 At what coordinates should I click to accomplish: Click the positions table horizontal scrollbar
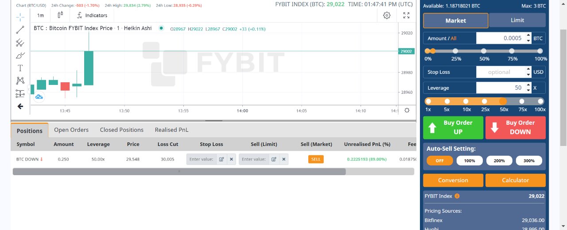coord(179,172)
